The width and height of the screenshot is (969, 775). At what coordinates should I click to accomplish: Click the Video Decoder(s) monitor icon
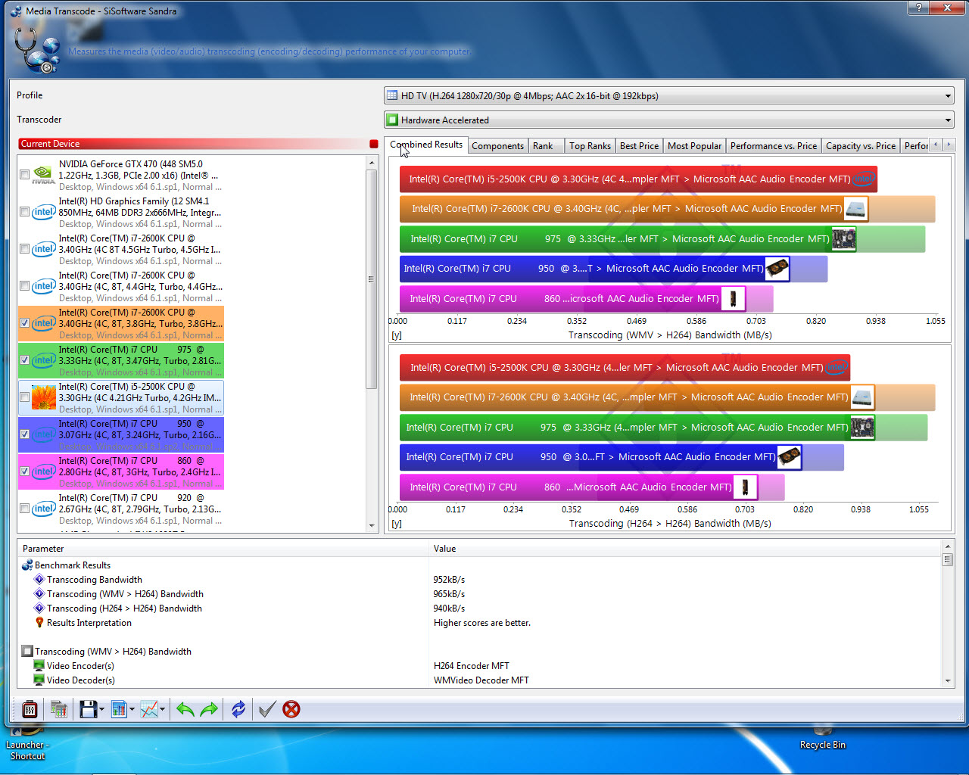click(39, 680)
